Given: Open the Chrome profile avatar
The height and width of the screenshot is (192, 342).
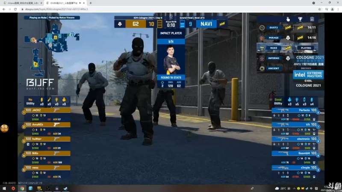Looking at the screenshot, I should [333, 9].
